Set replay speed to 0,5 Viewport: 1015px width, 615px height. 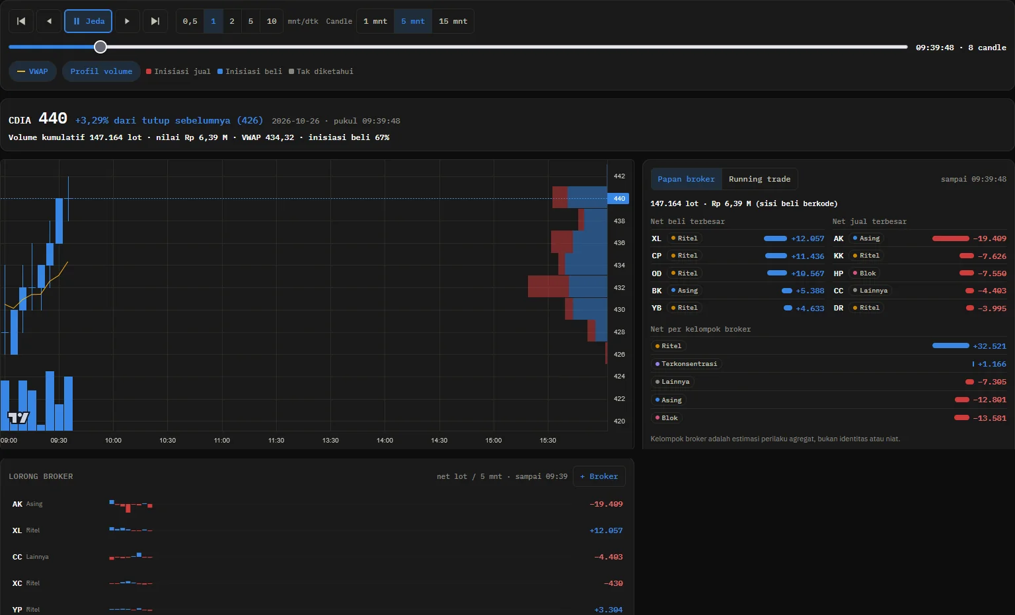click(190, 21)
